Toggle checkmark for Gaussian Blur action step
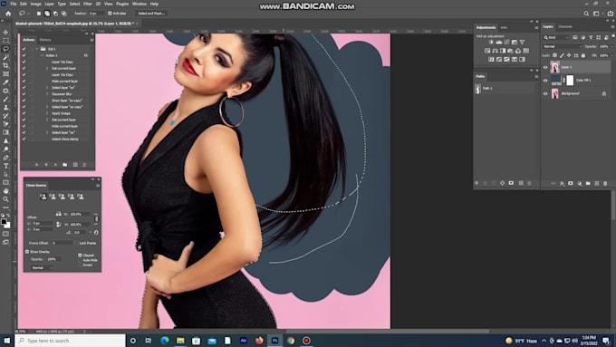Image resolution: width=616 pixels, height=347 pixels. 24,94
